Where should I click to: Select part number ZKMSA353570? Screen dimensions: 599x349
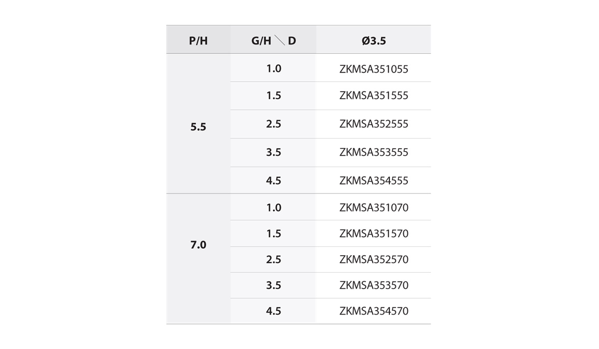373,285
